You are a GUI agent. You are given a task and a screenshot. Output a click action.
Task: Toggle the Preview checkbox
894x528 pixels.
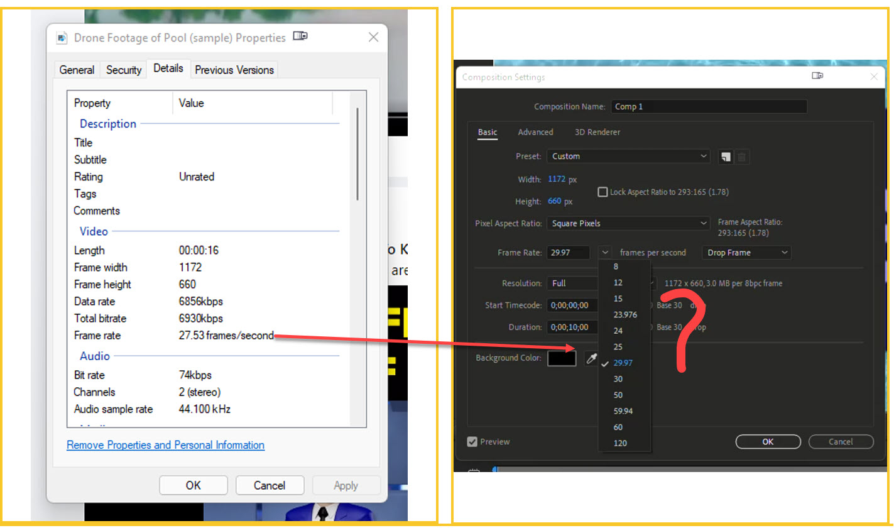coord(472,441)
